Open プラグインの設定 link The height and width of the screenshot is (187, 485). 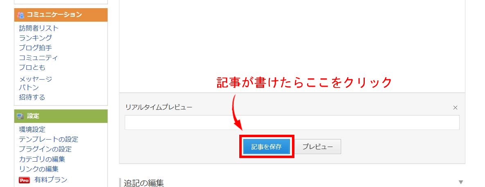pos(45,149)
